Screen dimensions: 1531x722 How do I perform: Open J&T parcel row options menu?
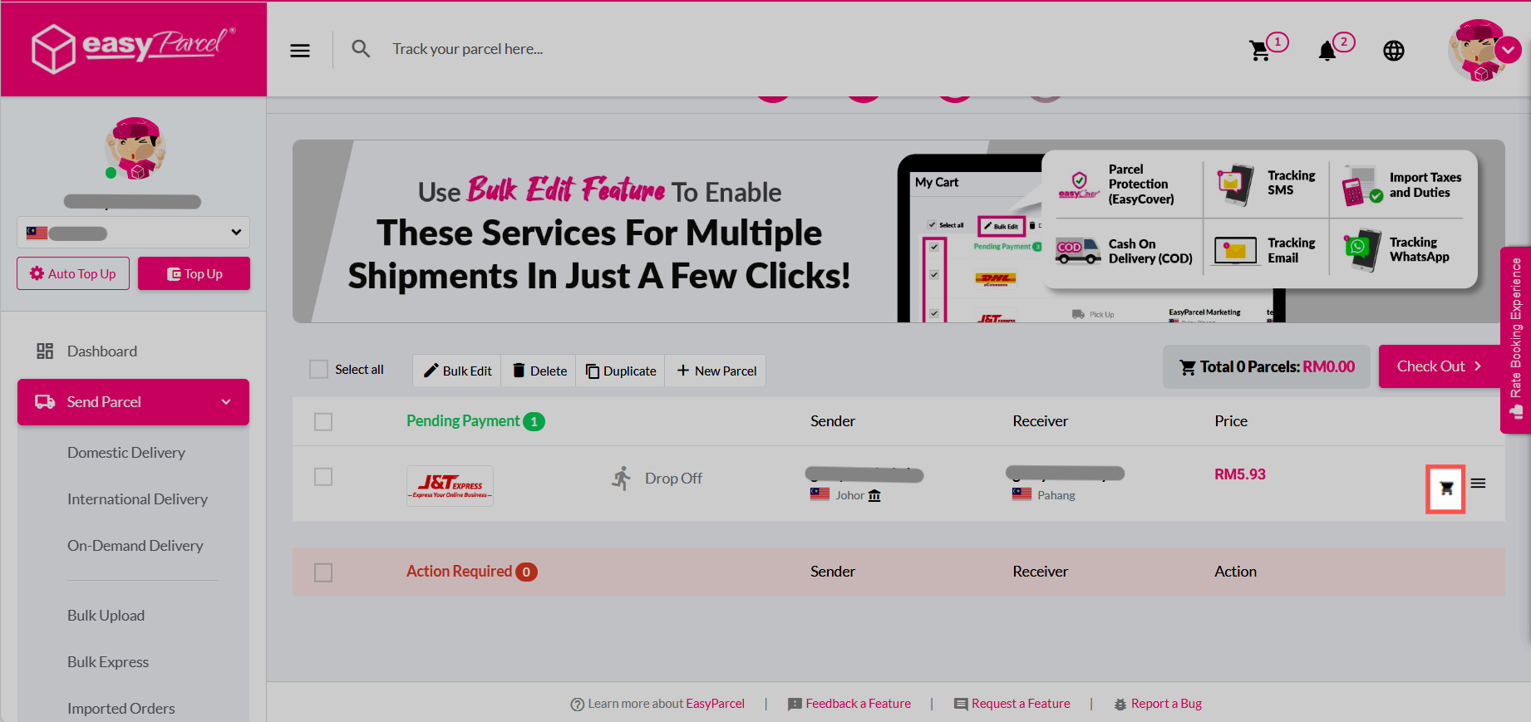1478,483
